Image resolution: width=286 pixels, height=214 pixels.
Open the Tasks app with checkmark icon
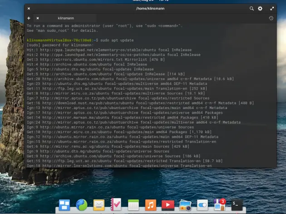point(116,204)
